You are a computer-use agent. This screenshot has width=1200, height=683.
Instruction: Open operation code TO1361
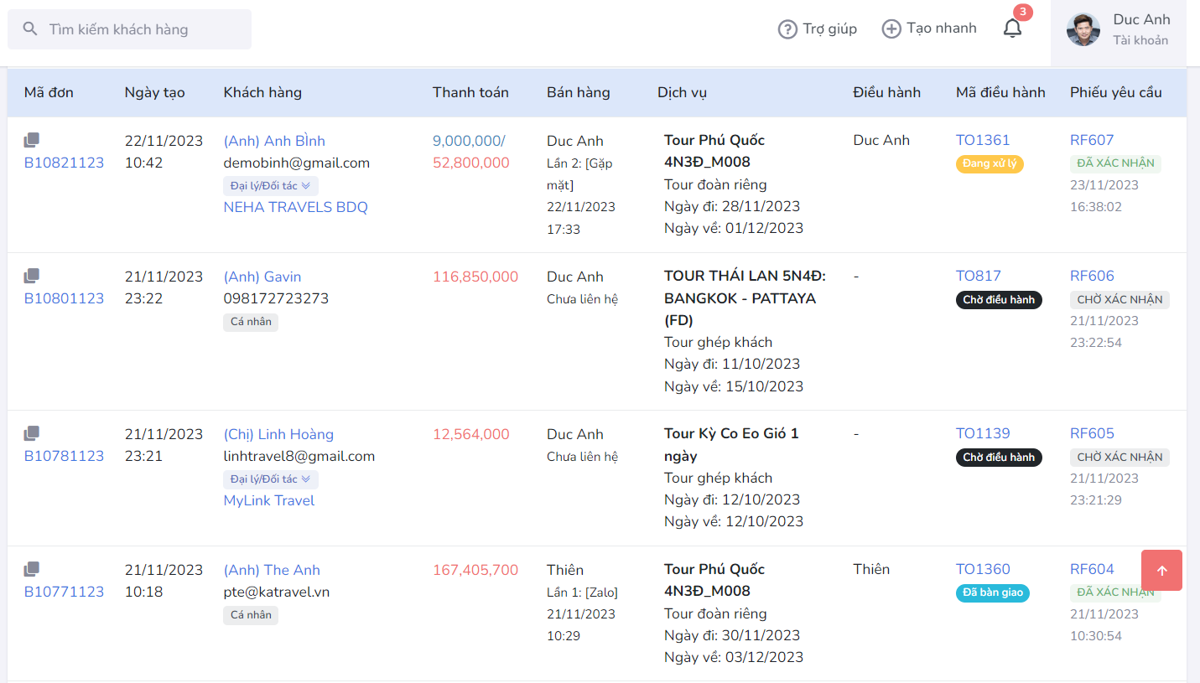(x=983, y=140)
